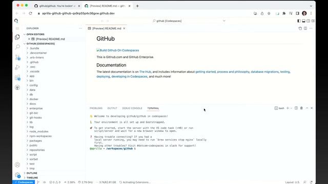Open the Run and Debug view
The image size is (328, 184).
pos(17,67)
